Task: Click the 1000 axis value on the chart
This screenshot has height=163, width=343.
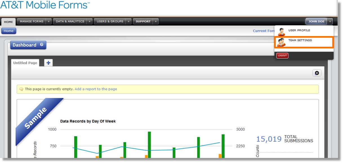Action: (52, 129)
